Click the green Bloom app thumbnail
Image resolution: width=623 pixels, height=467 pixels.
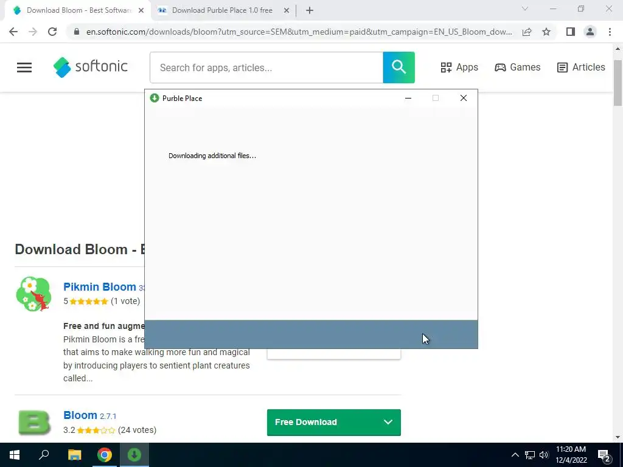pyautogui.click(x=34, y=423)
